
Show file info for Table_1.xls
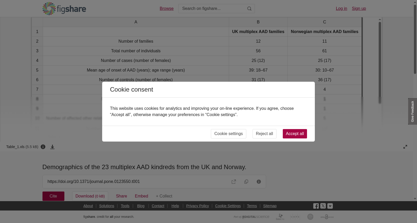pyautogui.click(x=43, y=147)
